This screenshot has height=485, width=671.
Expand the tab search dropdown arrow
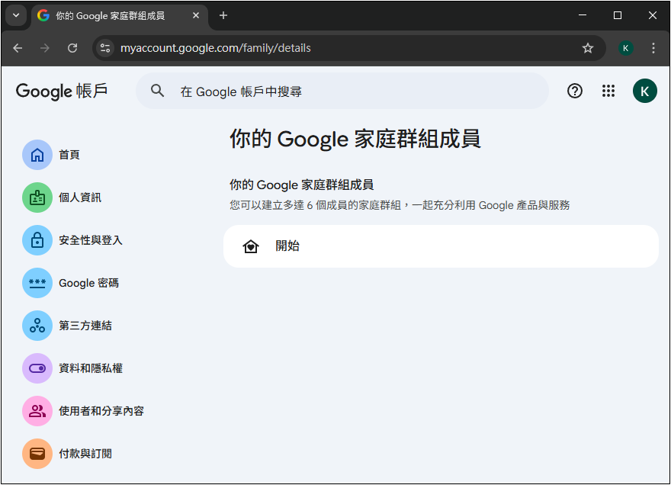(x=17, y=15)
